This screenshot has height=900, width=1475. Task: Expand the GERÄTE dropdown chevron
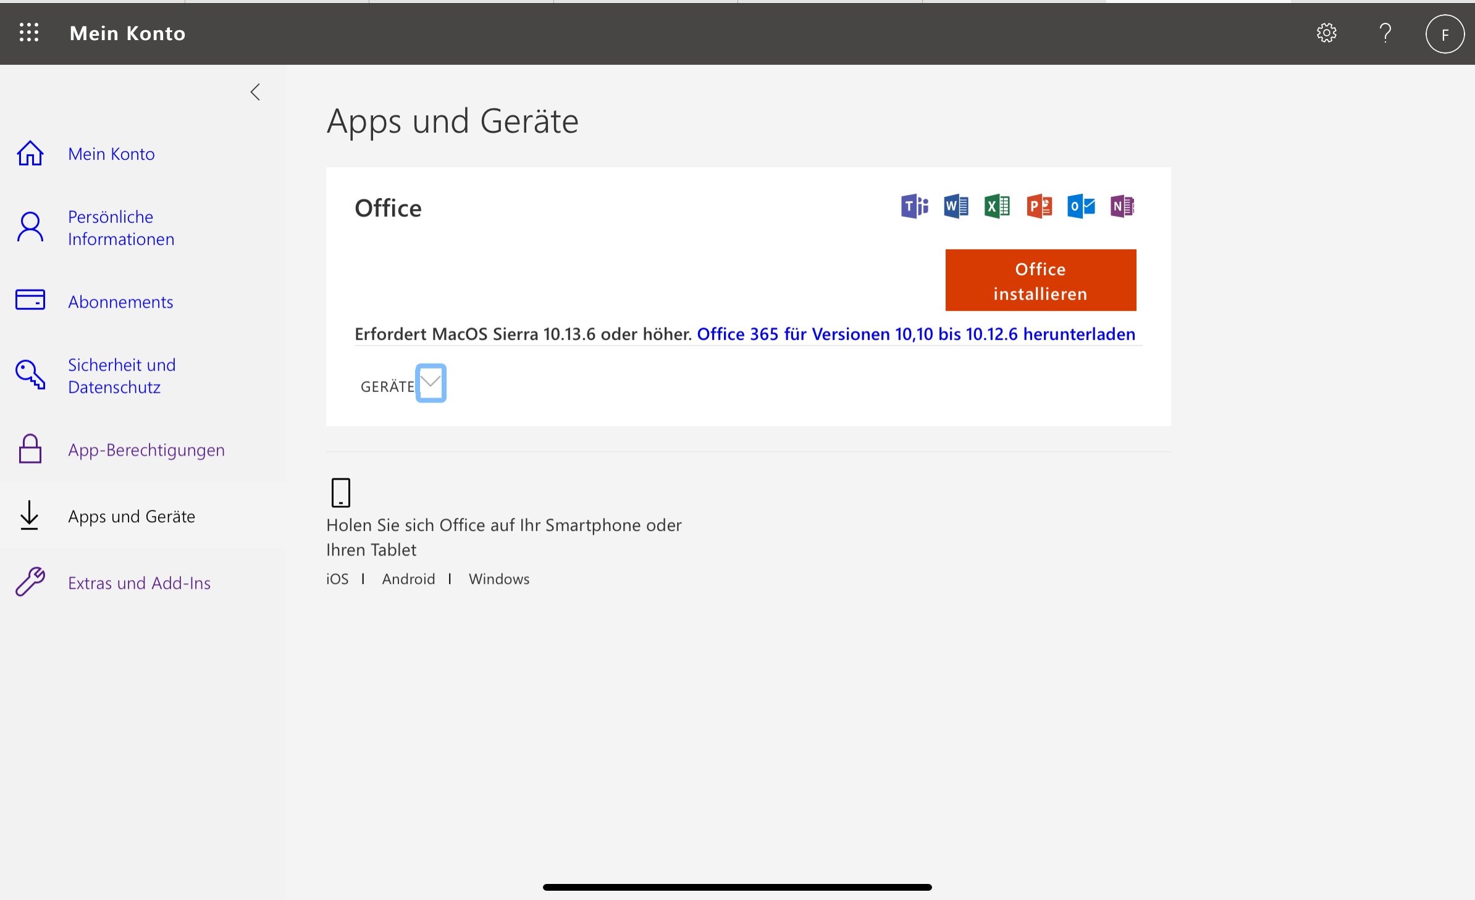pos(431,383)
